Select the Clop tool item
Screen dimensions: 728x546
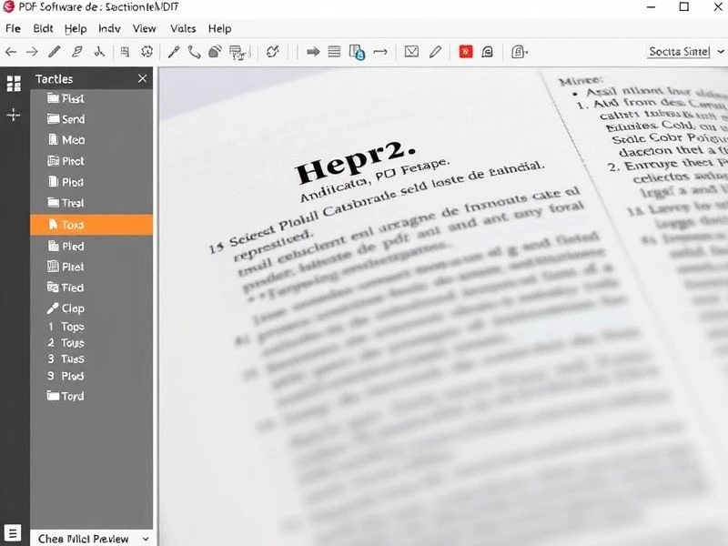coord(92,308)
